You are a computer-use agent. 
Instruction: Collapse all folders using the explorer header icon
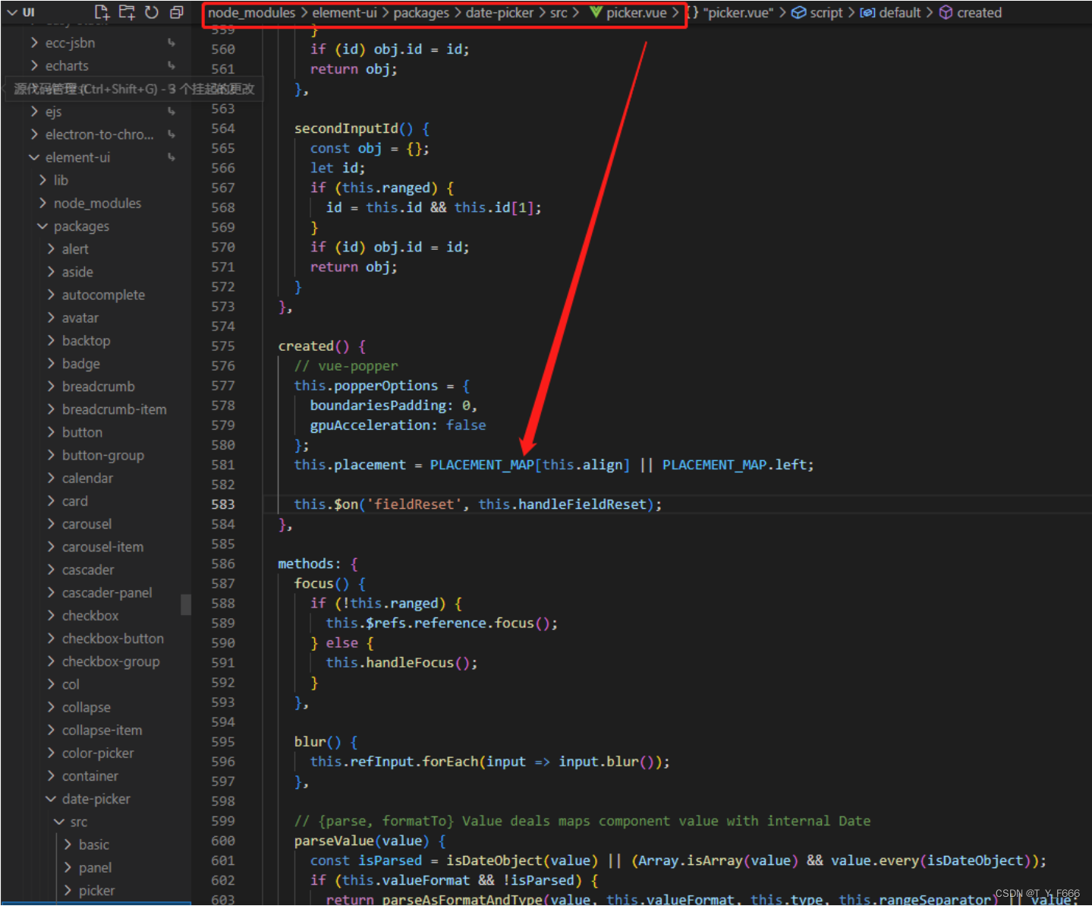click(x=177, y=12)
